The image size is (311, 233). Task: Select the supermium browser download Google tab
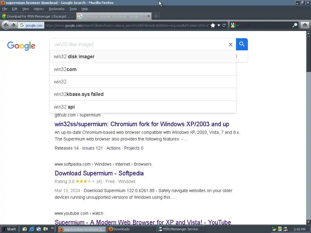pos(114,16)
